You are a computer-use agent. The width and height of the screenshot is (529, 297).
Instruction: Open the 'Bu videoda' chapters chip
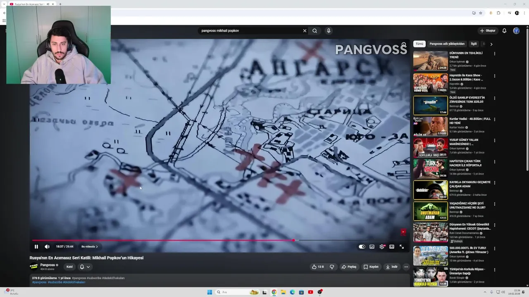(89, 247)
